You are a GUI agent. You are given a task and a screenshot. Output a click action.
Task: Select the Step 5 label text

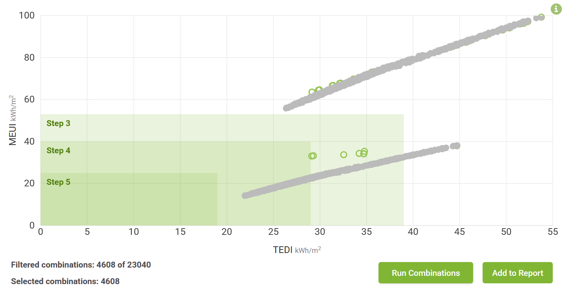point(58,182)
